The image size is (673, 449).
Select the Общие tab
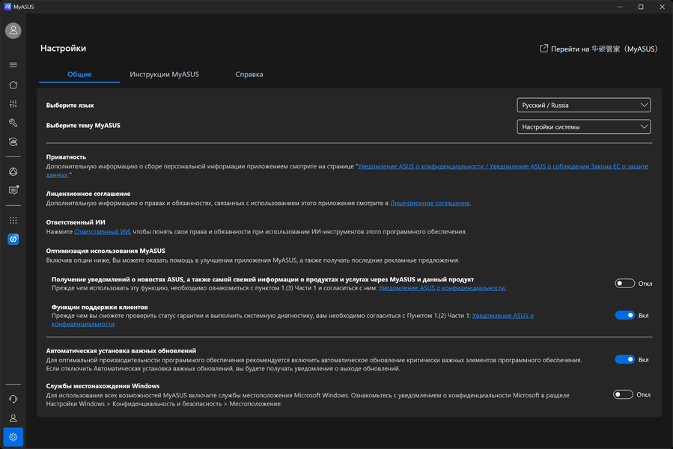point(79,74)
